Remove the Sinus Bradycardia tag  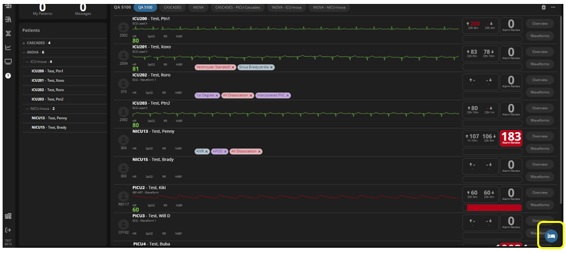coord(271,67)
